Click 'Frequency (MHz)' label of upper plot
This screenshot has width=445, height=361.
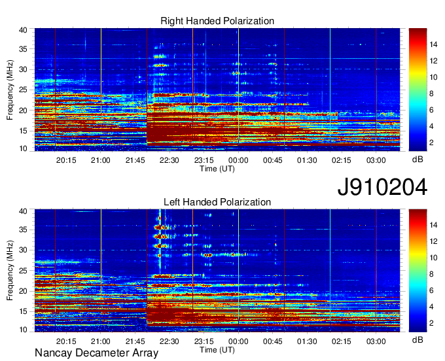point(10,90)
